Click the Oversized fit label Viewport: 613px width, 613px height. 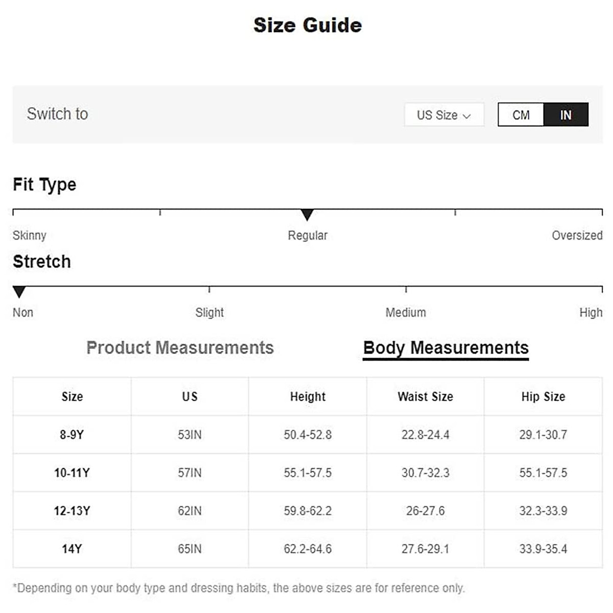[x=577, y=235]
